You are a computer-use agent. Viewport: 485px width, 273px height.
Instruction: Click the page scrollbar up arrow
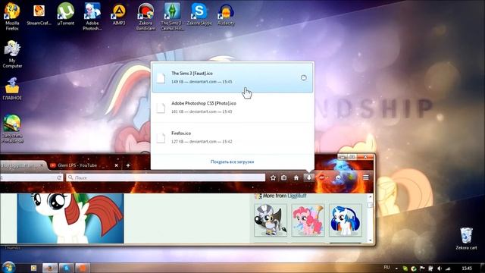(x=370, y=197)
